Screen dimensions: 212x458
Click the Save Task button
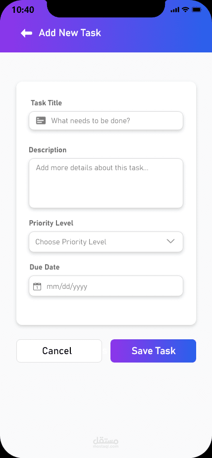tap(153, 351)
